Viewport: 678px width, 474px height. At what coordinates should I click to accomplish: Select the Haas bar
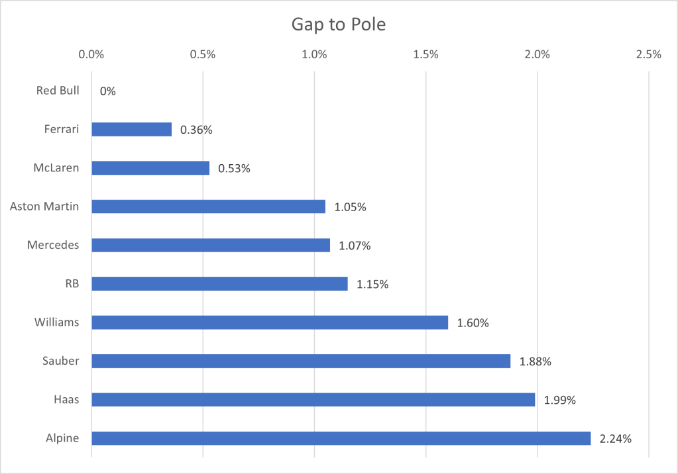313,400
